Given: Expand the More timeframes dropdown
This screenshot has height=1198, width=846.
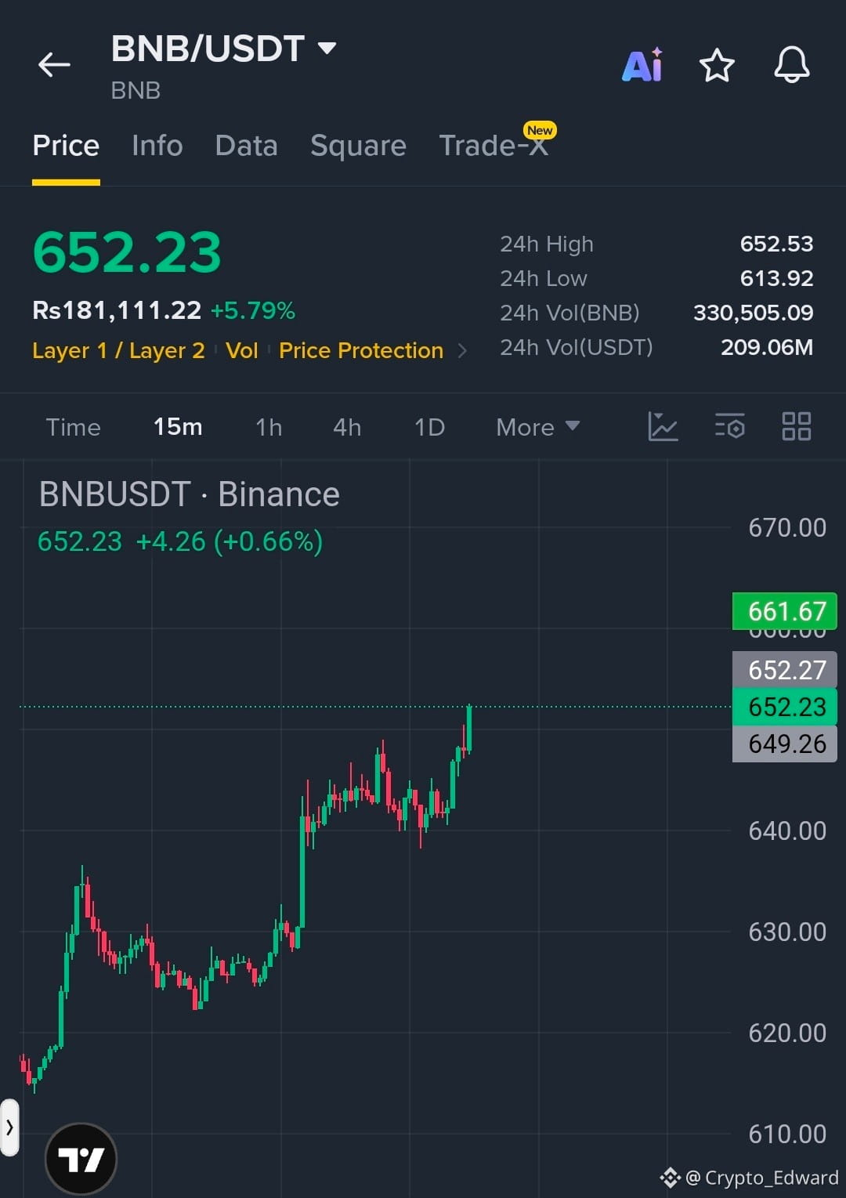Looking at the screenshot, I should pos(538,427).
